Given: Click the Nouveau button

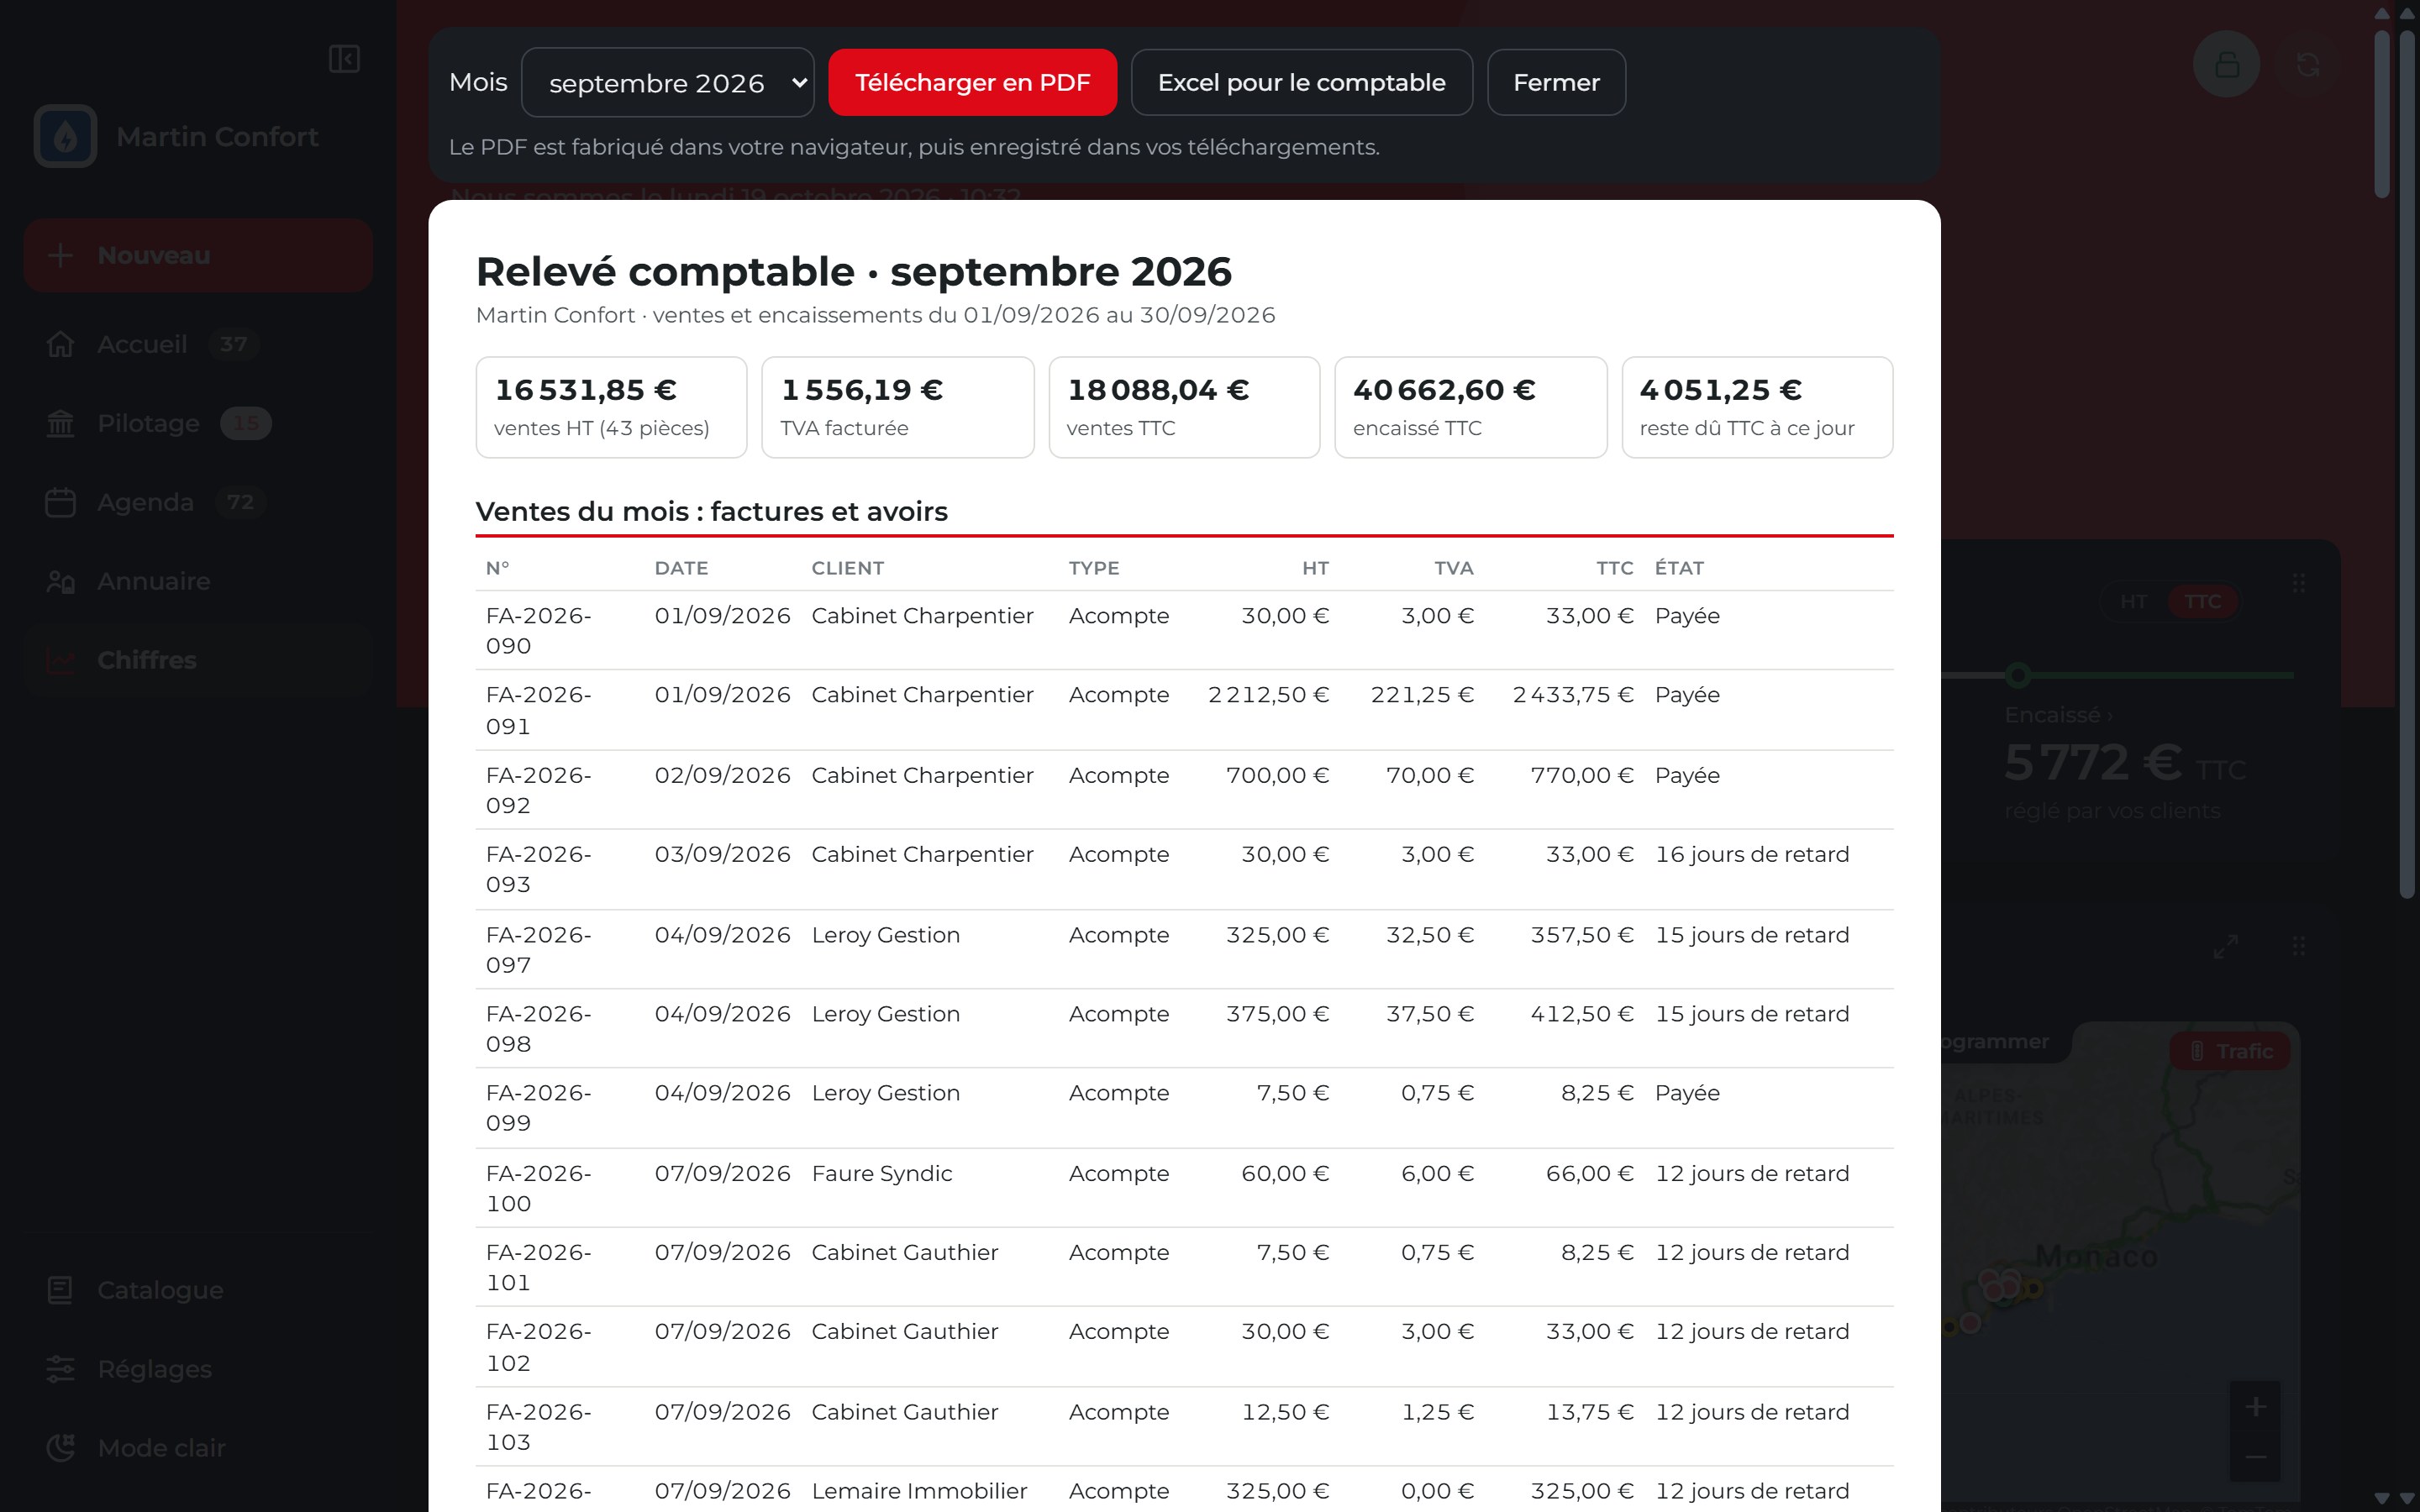Looking at the screenshot, I should (x=198, y=255).
